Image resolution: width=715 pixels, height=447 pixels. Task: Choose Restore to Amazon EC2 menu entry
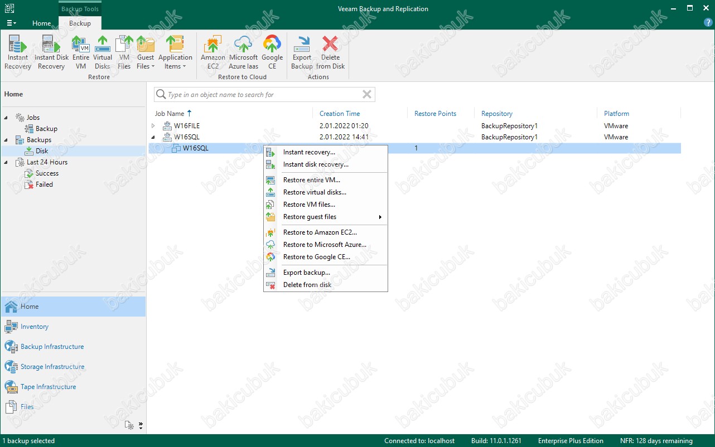point(325,232)
